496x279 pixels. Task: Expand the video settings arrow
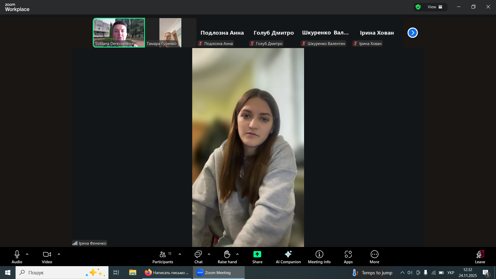(59, 254)
